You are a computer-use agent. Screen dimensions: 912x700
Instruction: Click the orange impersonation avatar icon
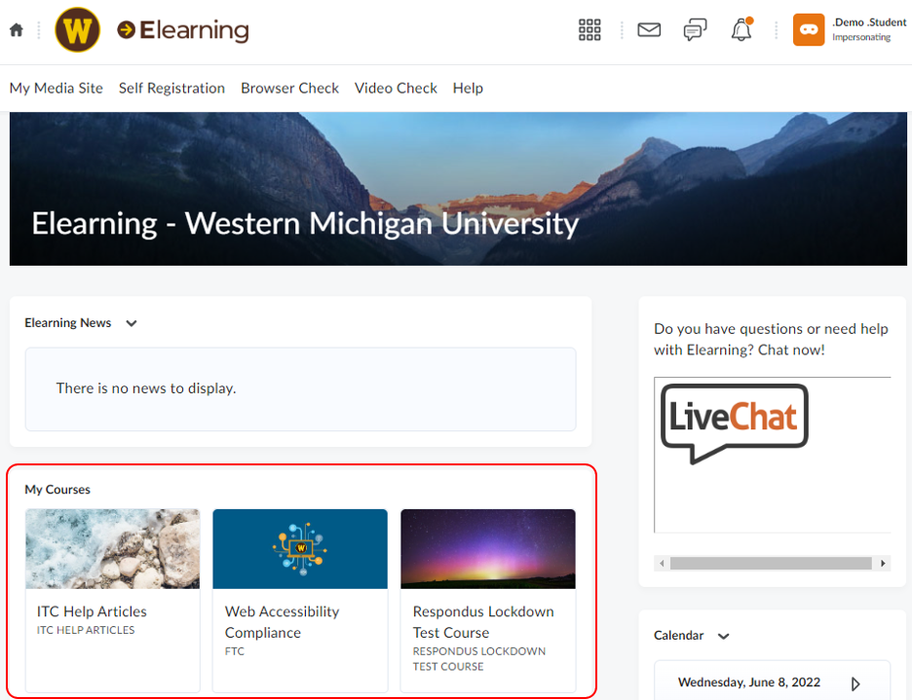809,29
